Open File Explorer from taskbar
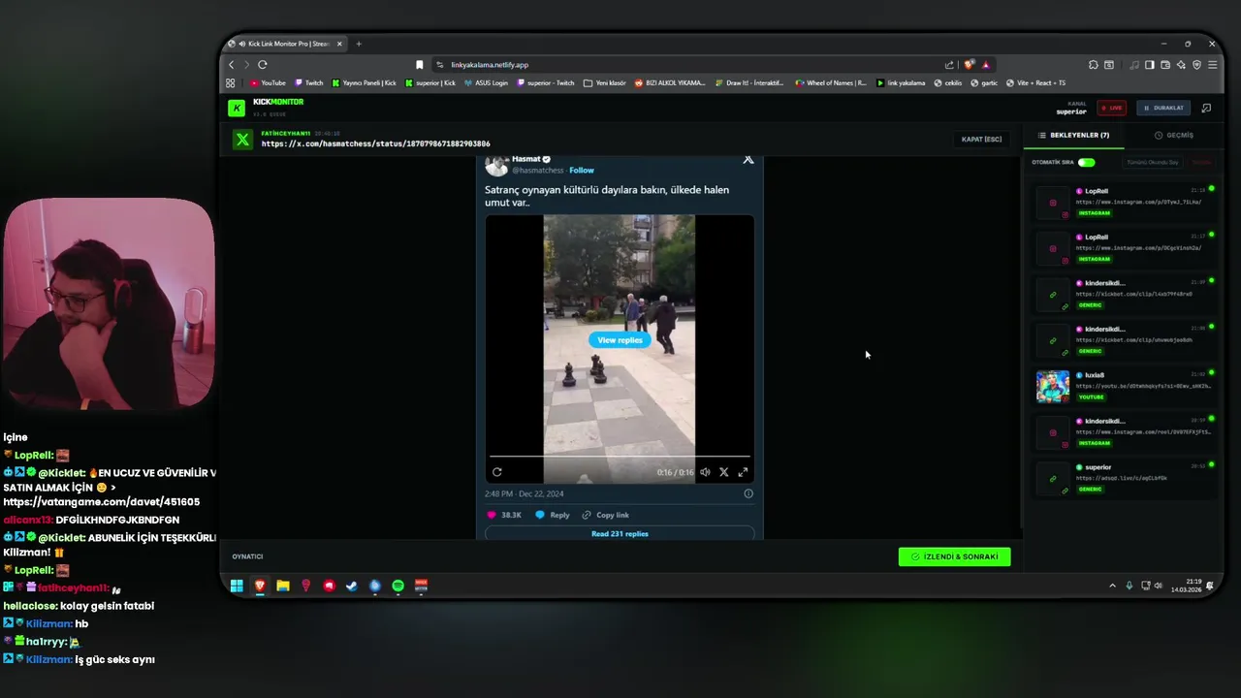 coord(283,586)
